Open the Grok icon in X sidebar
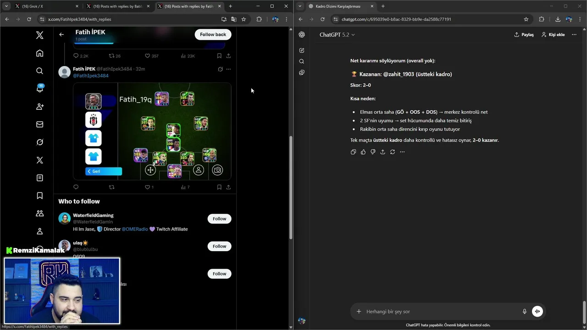The height and width of the screenshot is (330, 587). click(x=40, y=142)
